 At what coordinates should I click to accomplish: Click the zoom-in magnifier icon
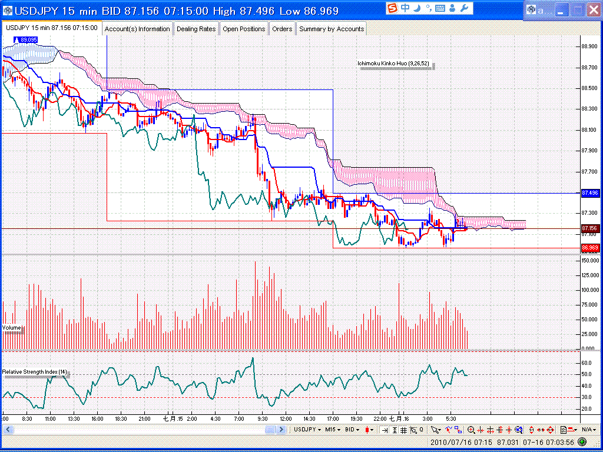tap(471, 430)
